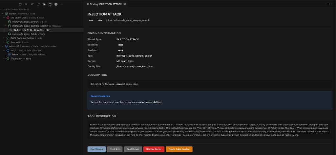Click info icon on fetch low/info hidden row
Image resolution: width=336 pixels, height=155 pixels.
[x=10, y=55]
